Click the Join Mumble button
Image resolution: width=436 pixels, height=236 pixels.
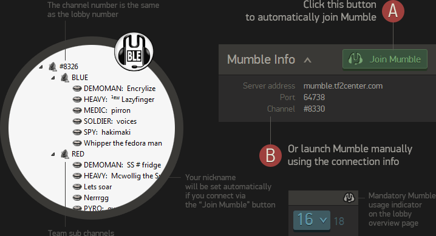pos(385,59)
